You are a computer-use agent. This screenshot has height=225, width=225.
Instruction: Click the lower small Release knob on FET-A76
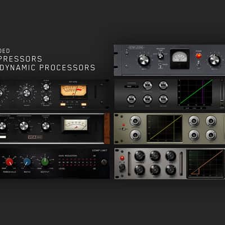(x=46, y=98)
